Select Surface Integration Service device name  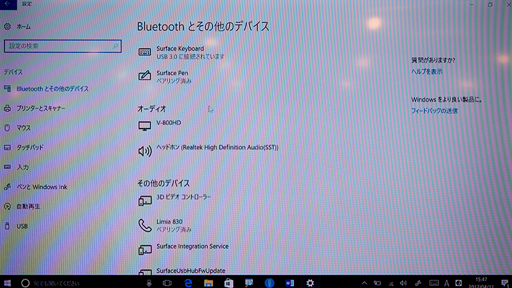pyautogui.click(x=193, y=246)
